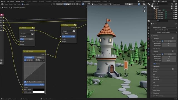The image size is (178, 100).
Task: Click the Backdrop button in node editor header
Action: [60, 4]
